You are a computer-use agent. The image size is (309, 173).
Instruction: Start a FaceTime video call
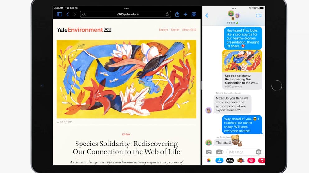click(x=259, y=15)
